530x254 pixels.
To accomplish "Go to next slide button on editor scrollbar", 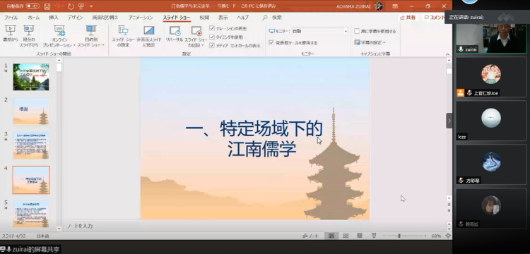I will (x=449, y=210).
